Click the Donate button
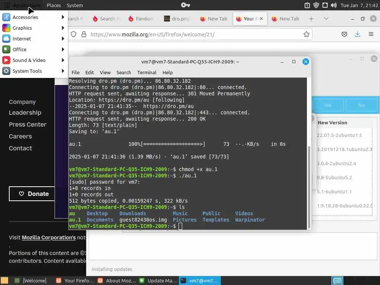The width and height of the screenshot is (380, 285). (x=32, y=194)
